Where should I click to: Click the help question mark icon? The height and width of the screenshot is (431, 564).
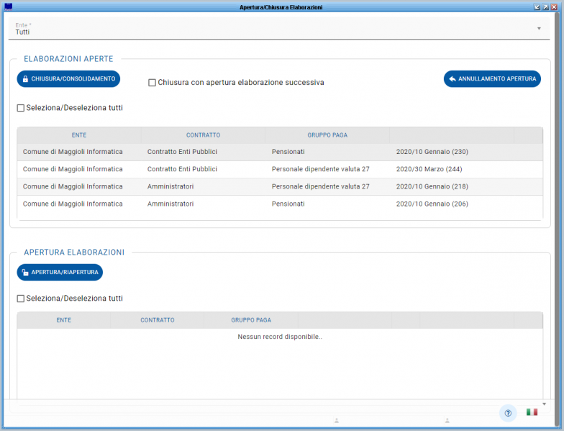click(508, 413)
